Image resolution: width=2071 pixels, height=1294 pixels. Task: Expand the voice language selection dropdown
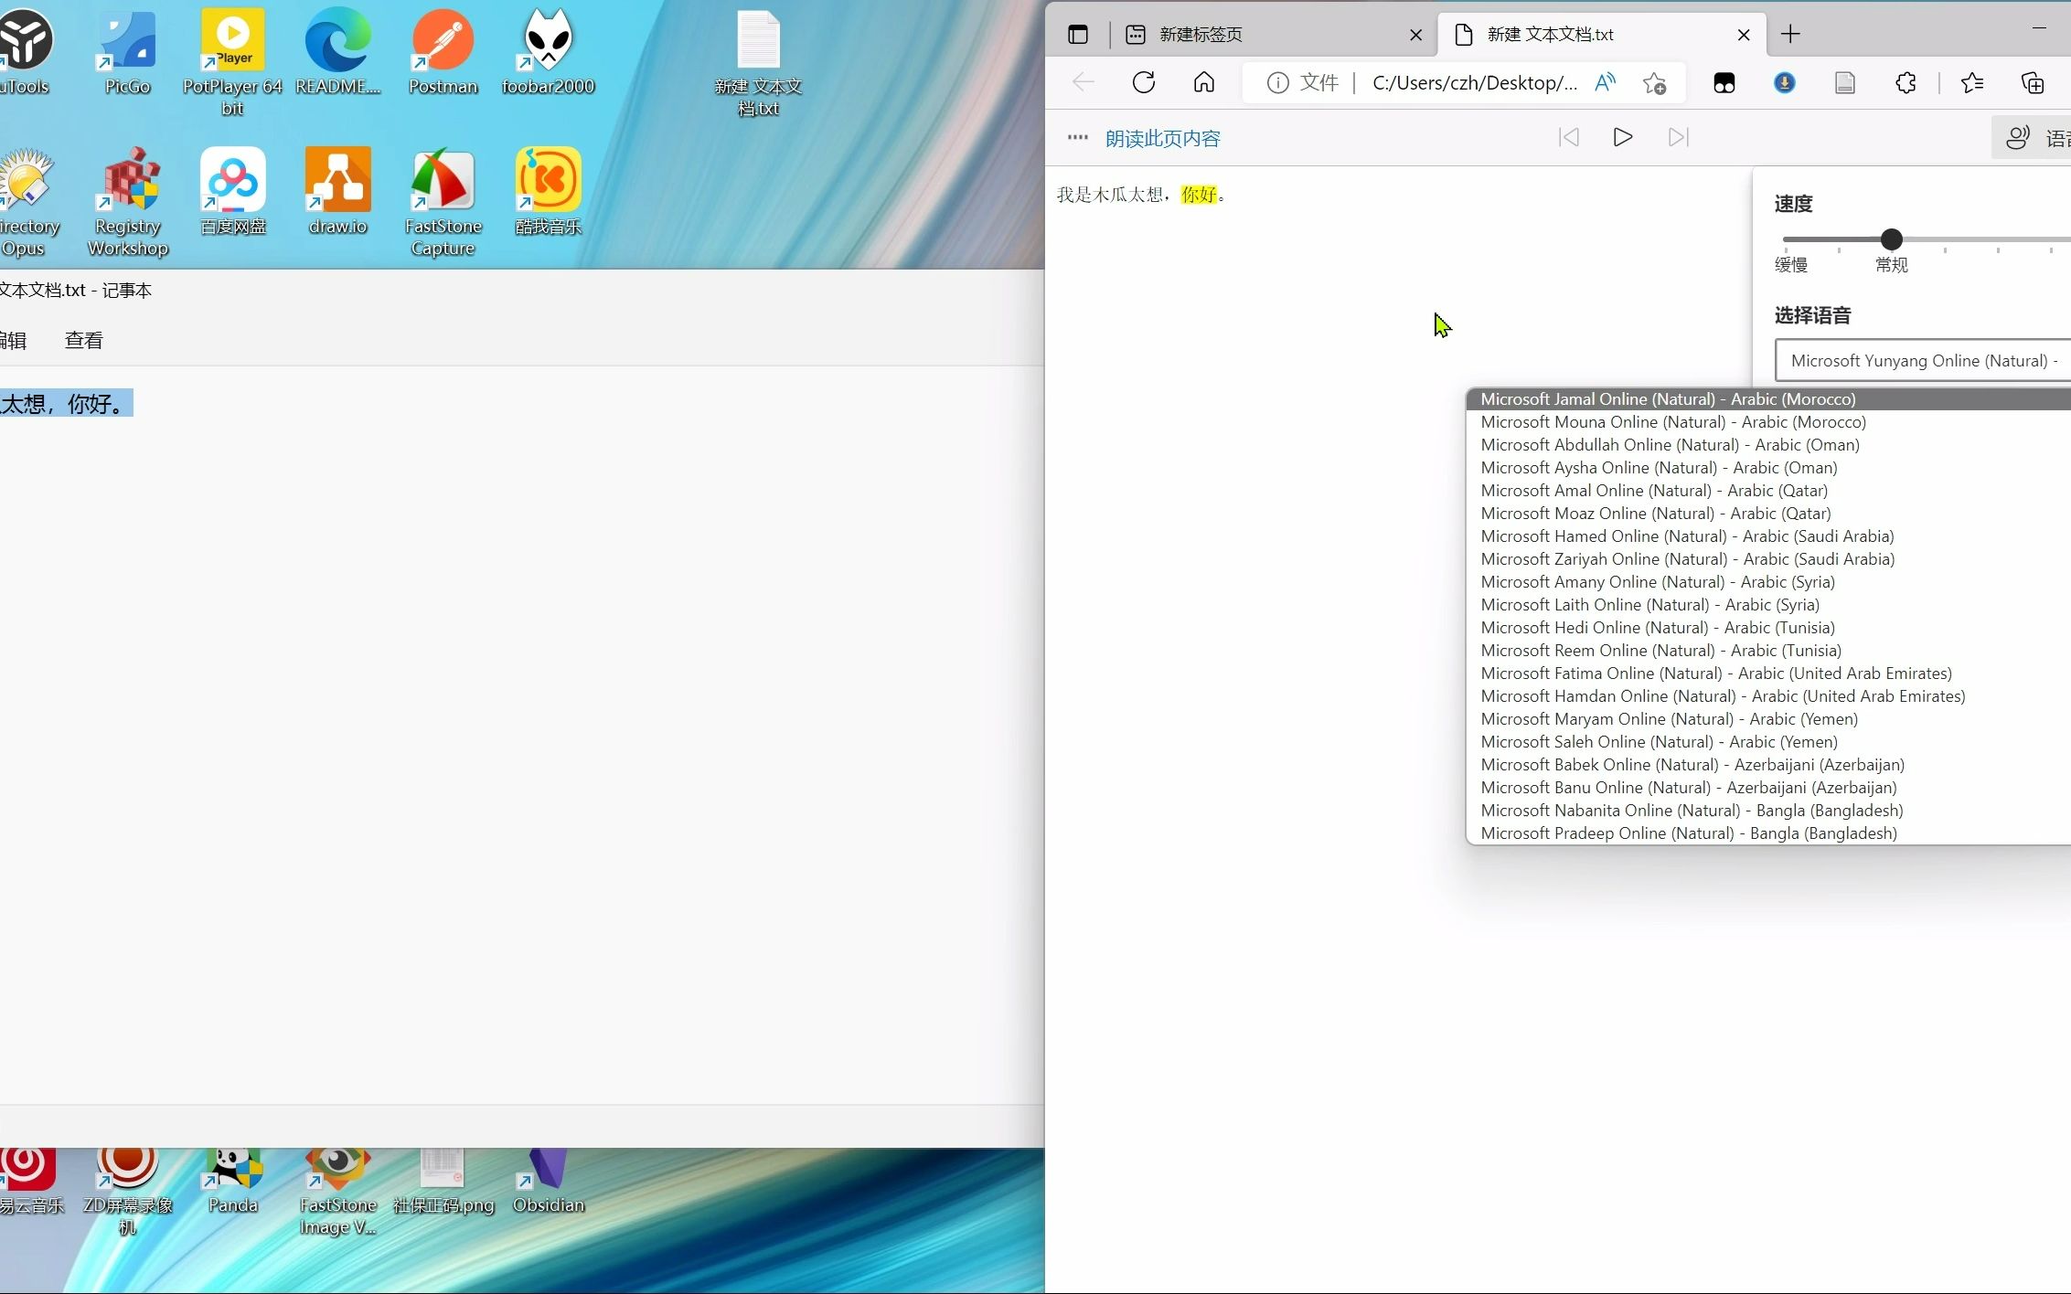tap(1924, 359)
